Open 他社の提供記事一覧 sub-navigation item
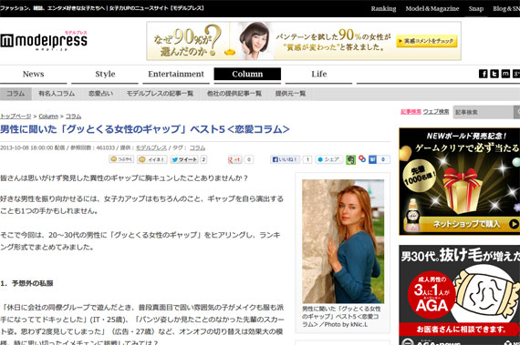Viewport: 520px width, 345px height. (234, 94)
